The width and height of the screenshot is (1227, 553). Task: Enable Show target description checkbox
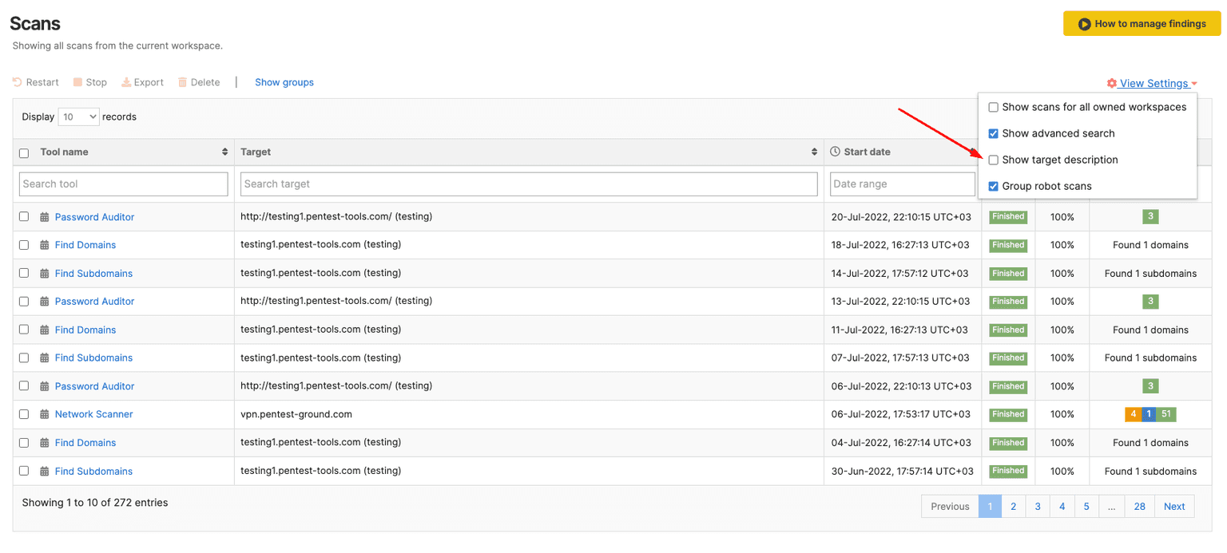click(994, 160)
